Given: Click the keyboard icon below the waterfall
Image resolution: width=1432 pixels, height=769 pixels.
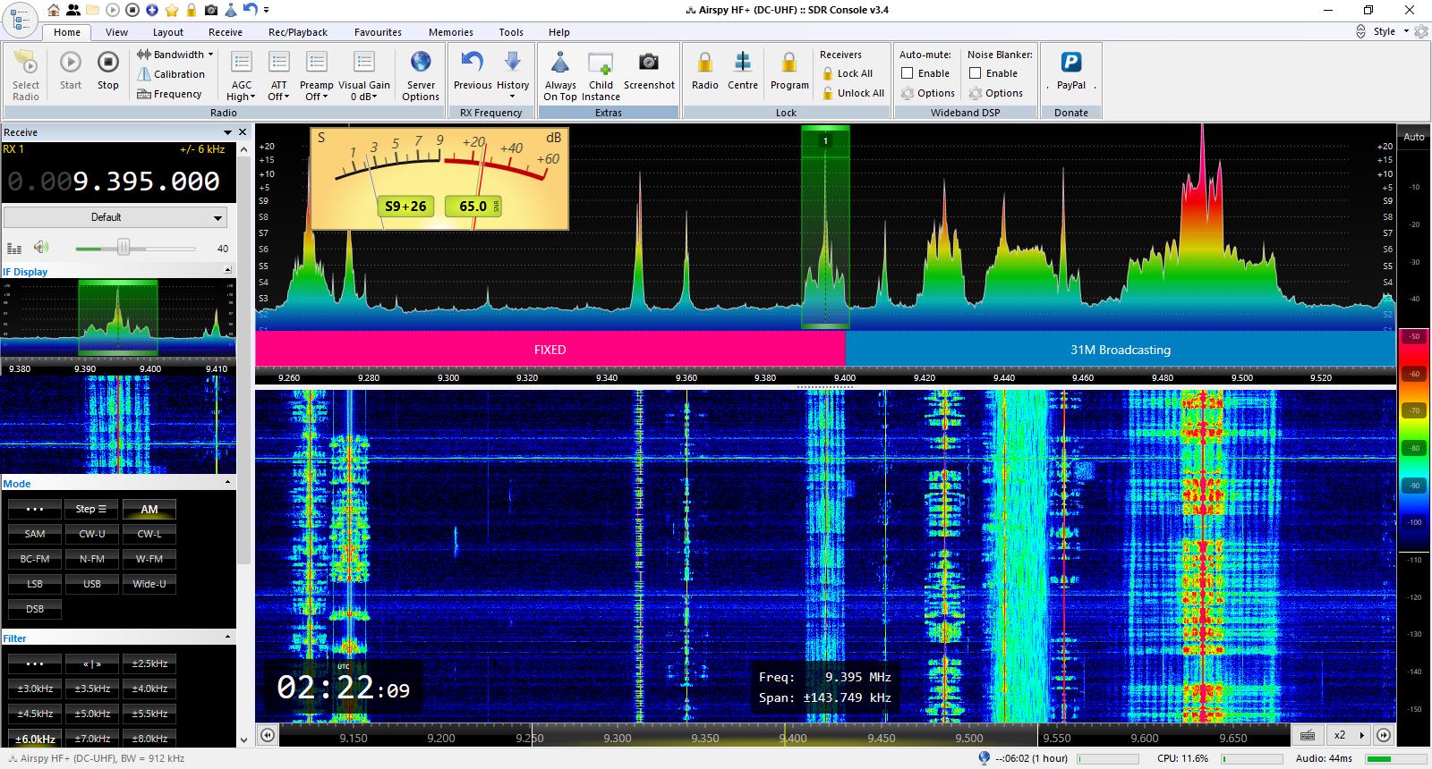Looking at the screenshot, I should 1308,735.
